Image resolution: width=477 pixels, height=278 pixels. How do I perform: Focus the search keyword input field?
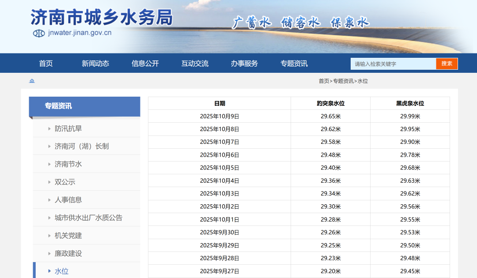(x=394, y=64)
